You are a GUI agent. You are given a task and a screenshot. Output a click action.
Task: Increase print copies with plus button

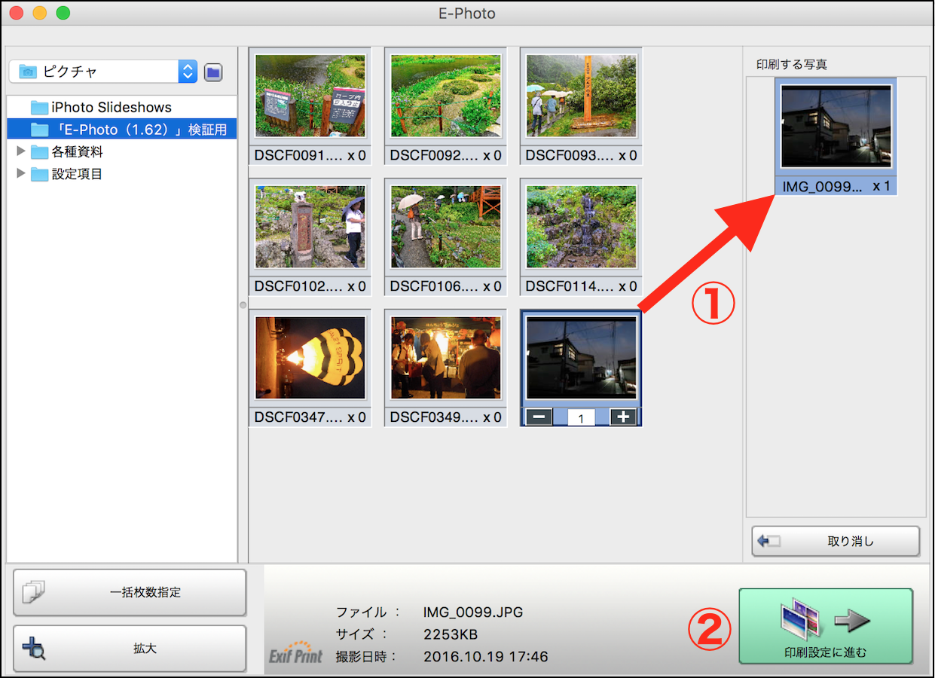[623, 417]
